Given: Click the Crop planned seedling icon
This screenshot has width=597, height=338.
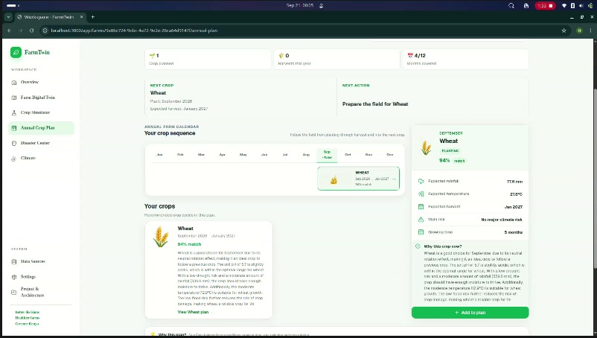Looking at the screenshot, I should pos(153,56).
